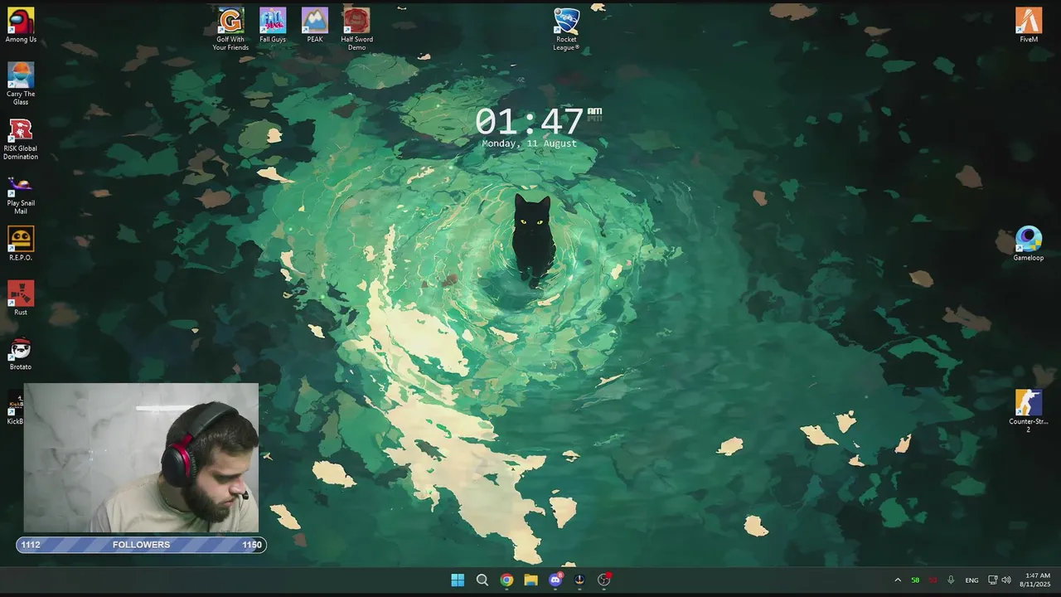Open the volume speaker tray icon
Screen dimensions: 1061x597
click(x=1006, y=580)
